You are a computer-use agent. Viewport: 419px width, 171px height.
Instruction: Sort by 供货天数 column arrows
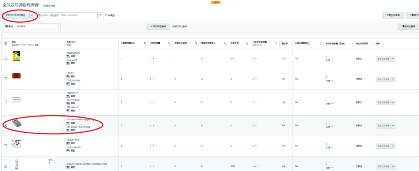(247, 43)
